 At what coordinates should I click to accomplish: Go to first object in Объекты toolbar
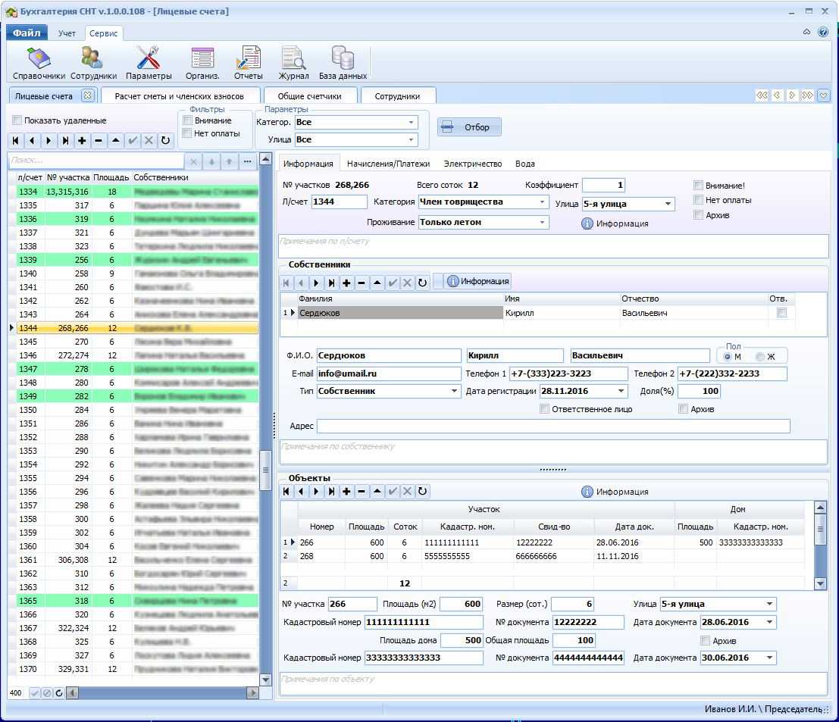[286, 491]
